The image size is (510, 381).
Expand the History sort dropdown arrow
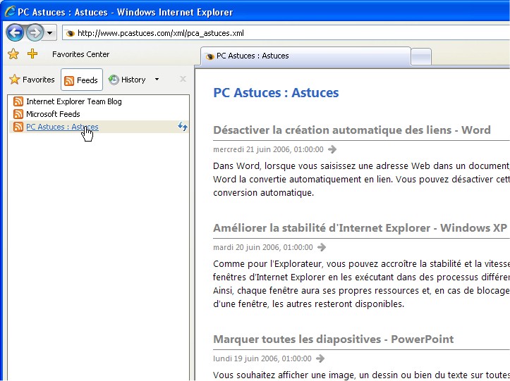pos(157,80)
